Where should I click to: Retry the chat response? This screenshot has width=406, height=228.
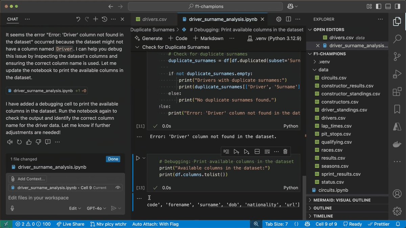click(19, 142)
